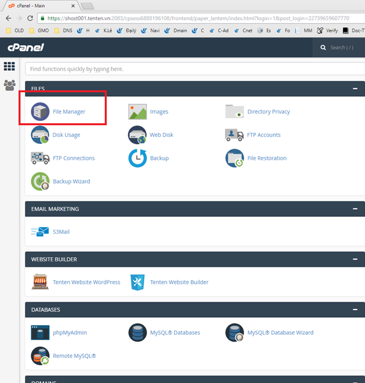Switch to the cPanel - Main tab
Image resolution: width=365 pixels, height=383 pixels.
click(40, 6)
